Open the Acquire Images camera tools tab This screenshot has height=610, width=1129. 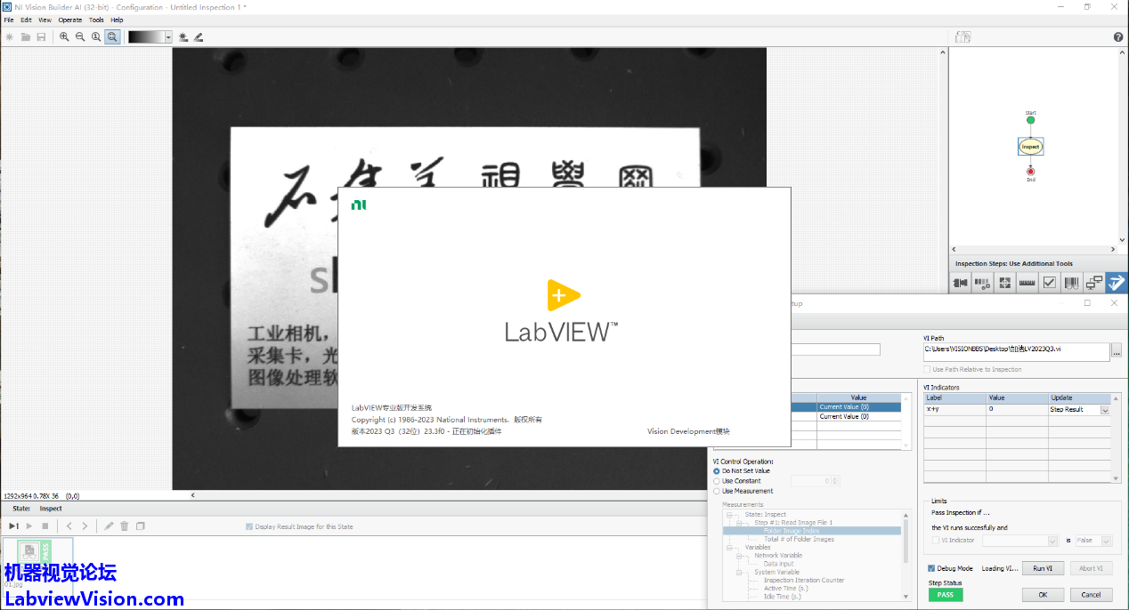point(960,283)
